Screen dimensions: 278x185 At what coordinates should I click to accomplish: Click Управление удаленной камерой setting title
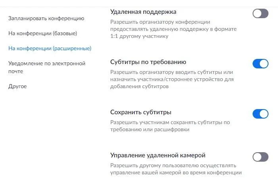click(x=157, y=155)
